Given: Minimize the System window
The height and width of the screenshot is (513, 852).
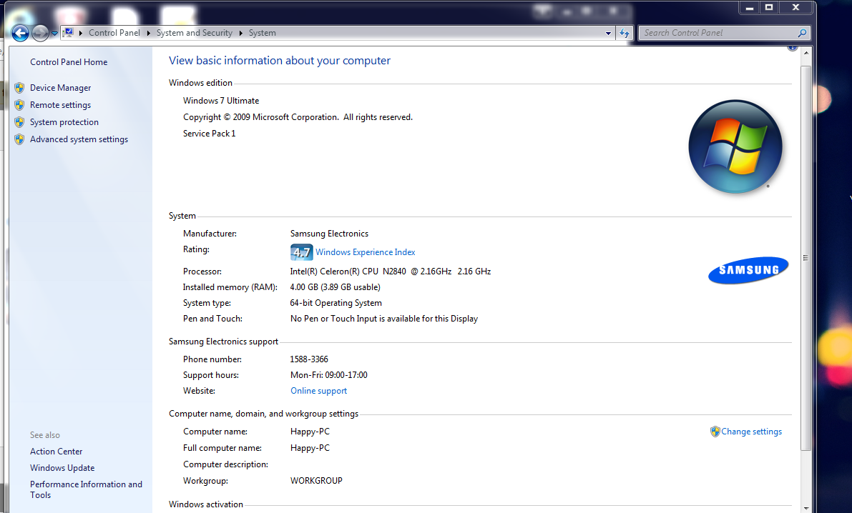Looking at the screenshot, I should tap(750, 8).
